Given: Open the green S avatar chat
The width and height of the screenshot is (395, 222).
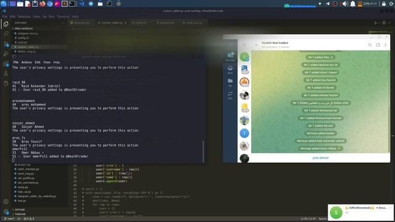Looking at the screenshot, I should point(244,57).
